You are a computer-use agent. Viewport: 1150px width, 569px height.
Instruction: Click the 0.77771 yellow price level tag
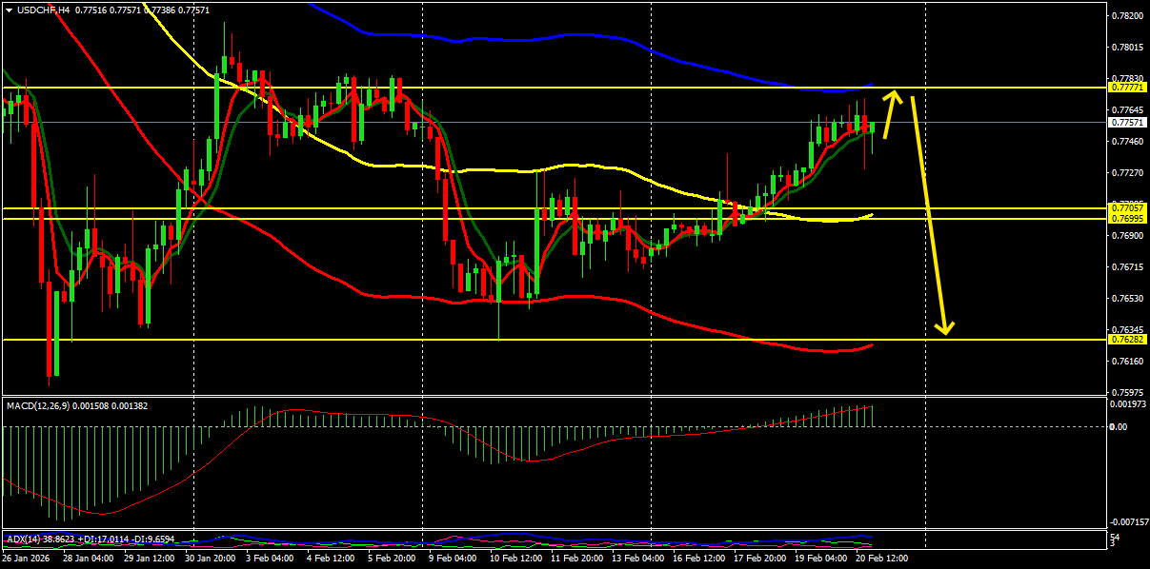[1127, 87]
